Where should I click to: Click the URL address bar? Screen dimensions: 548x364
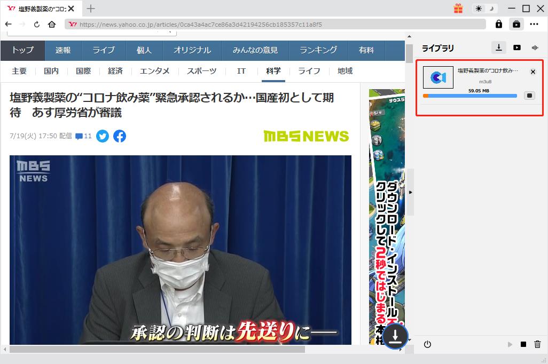(x=276, y=24)
